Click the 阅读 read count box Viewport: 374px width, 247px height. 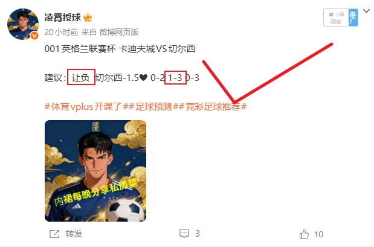tap(336, 18)
